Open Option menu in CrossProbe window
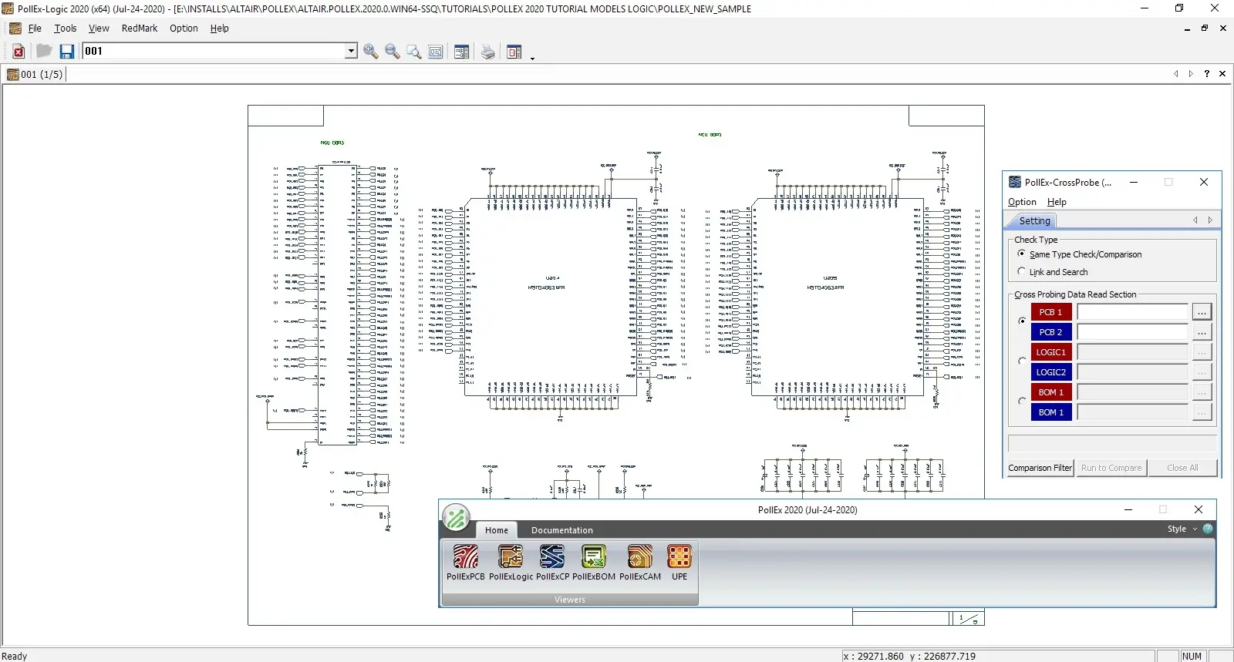This screenshot has width=1234, height=662. [1022, 202]
